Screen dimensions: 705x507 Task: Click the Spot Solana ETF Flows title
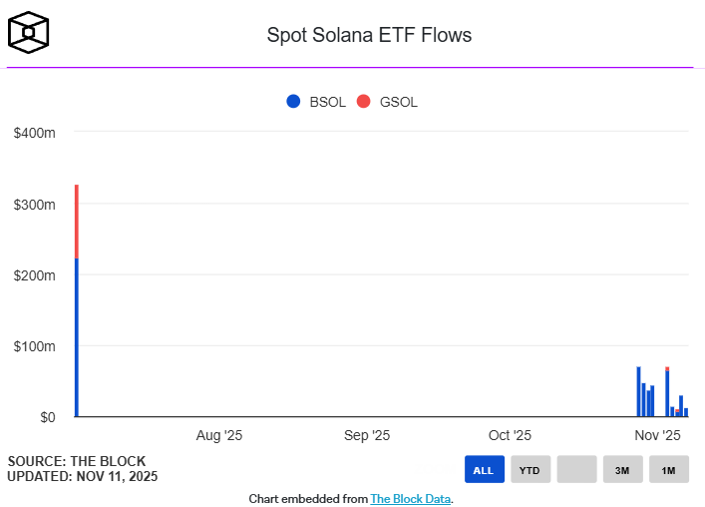coord(369,35)
